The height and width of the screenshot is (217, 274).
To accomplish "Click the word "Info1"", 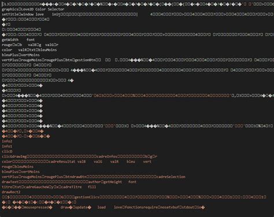I will pos(7,146).
